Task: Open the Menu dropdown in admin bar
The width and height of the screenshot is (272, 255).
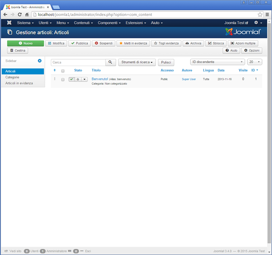Action: [63, 23]
